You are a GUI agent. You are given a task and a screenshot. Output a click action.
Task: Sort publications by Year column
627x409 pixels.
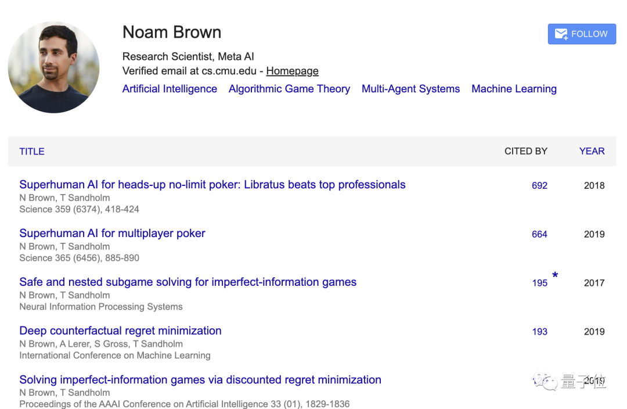(x=592, y=151)
